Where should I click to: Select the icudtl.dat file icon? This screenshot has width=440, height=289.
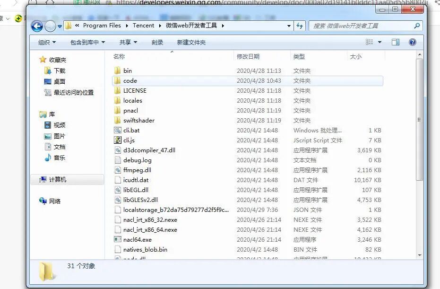(117, 180)
